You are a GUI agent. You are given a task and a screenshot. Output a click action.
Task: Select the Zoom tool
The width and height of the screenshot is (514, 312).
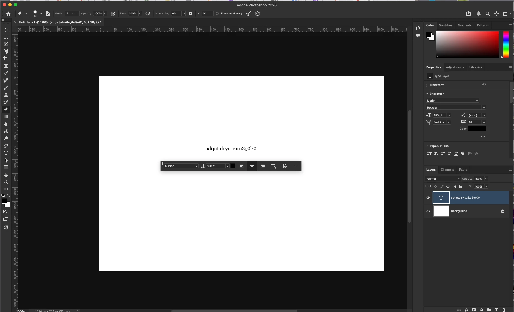tap(6, 182)
